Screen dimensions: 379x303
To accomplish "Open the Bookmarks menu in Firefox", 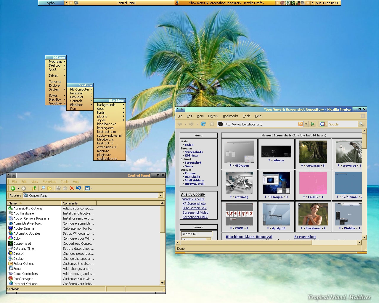I will click(x=230, y=116).
